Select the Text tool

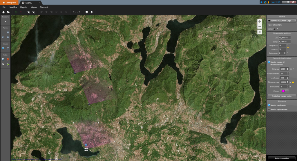tap(8, 49)
